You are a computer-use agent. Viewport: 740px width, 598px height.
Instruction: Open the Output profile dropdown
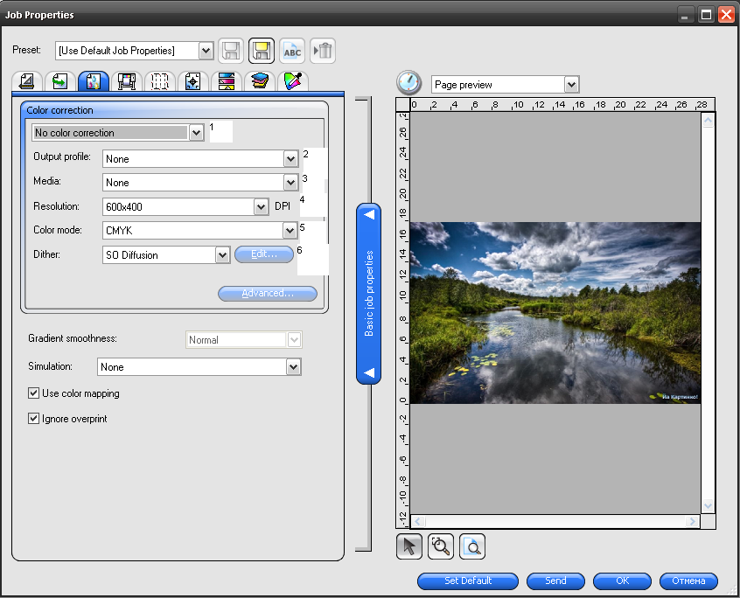pos(290,159)
